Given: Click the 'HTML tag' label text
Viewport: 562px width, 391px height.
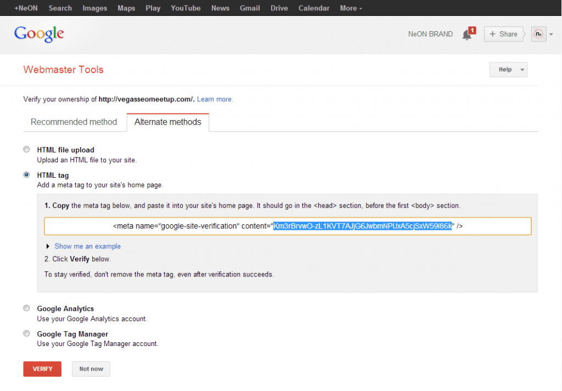Looking at the screenshot, I should [53, 175].
